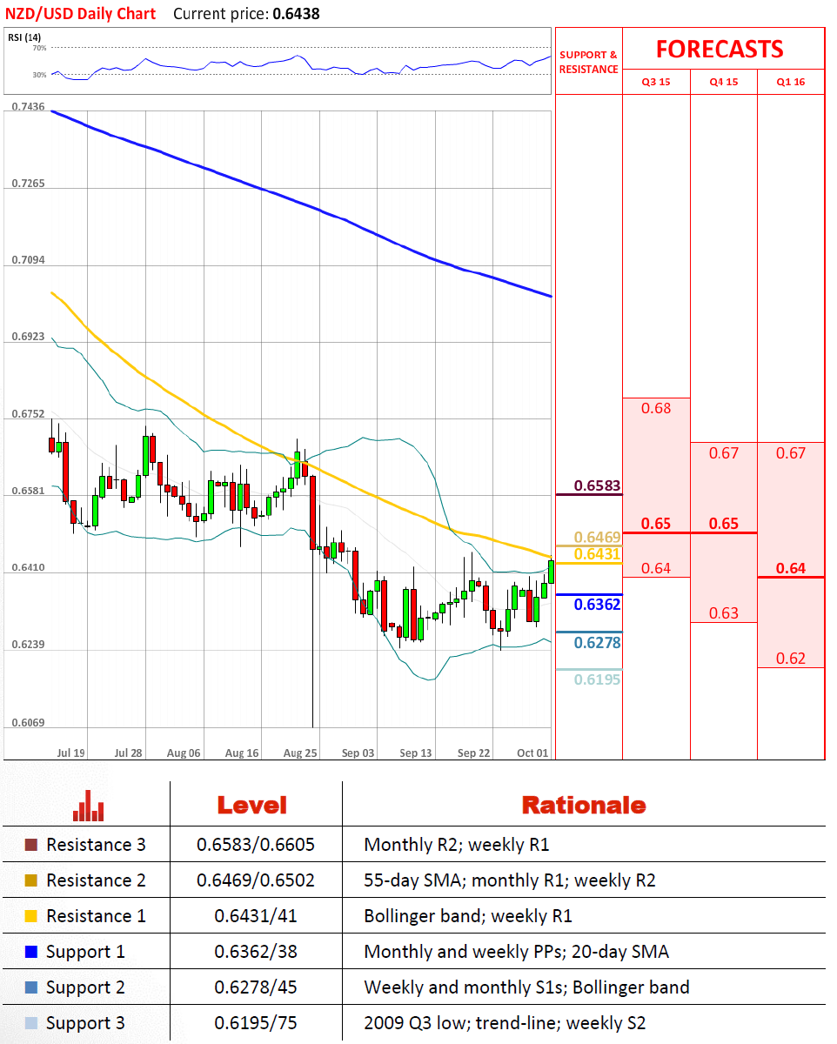Click the 0.67 forecast high in Q4 15

point(724,453)
